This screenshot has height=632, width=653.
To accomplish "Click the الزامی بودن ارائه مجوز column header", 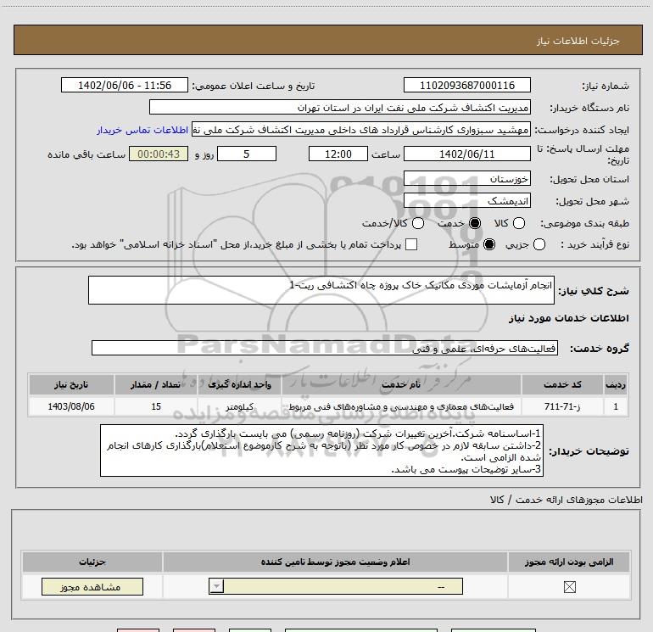I will click(x=569, y=562).
